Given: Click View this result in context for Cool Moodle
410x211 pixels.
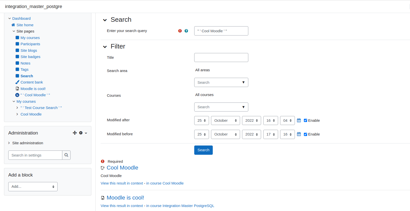Looking at the screenshot, I should [x=122, y=183].
